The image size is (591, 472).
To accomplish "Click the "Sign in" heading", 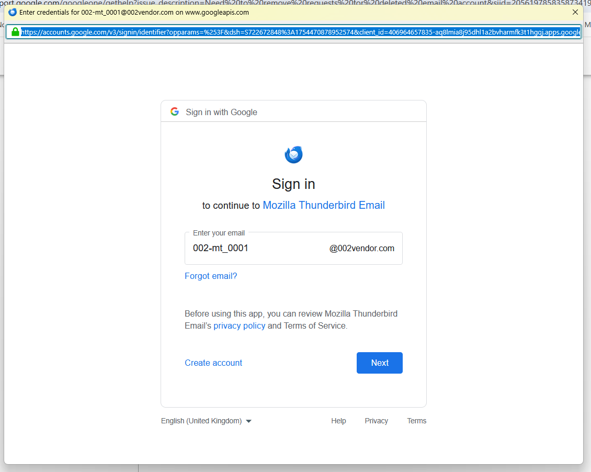I will coord(293,184).
